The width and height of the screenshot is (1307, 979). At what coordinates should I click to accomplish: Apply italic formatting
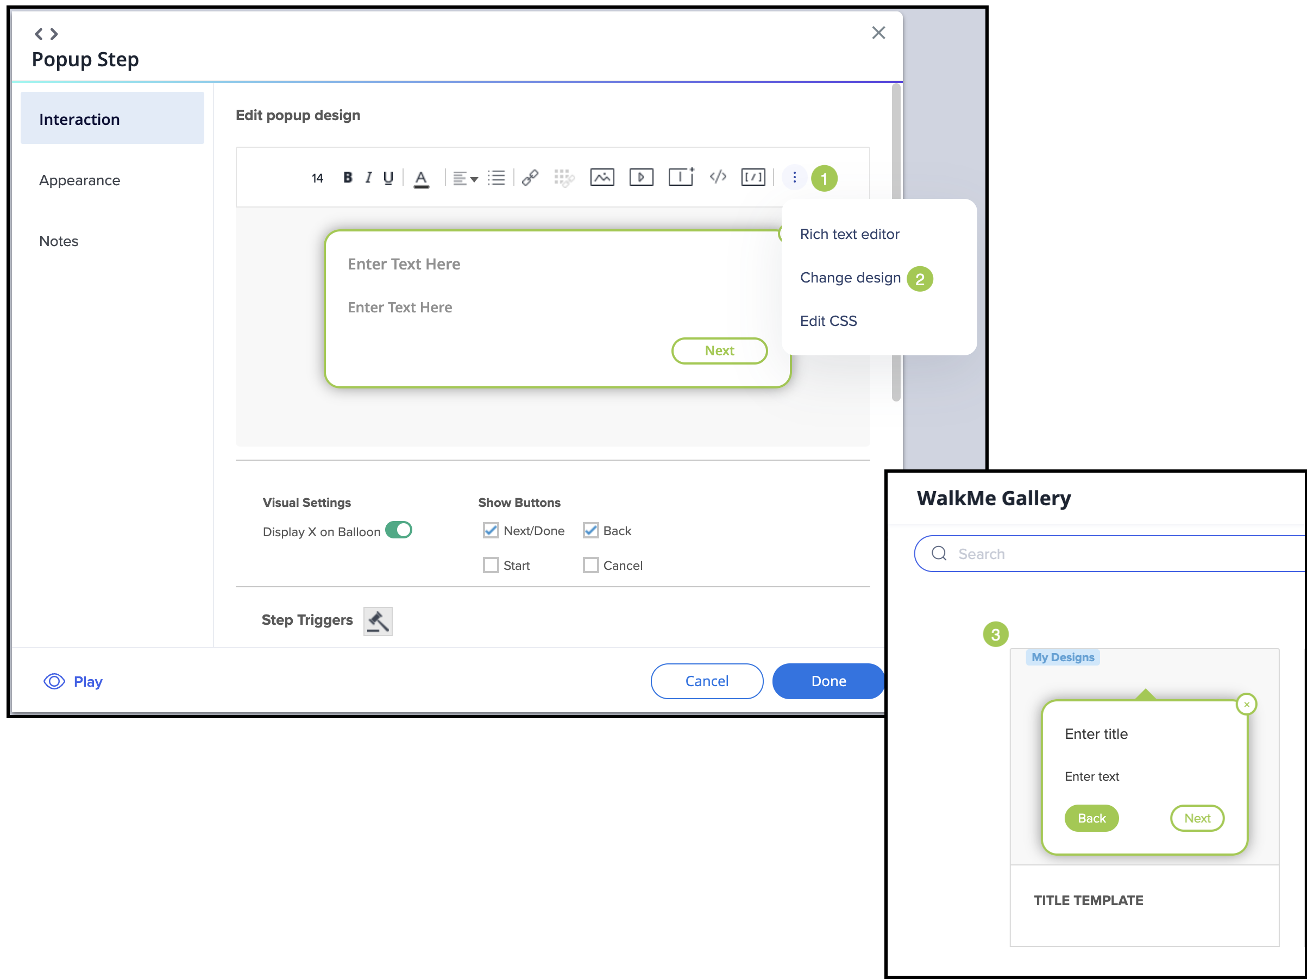368,178
